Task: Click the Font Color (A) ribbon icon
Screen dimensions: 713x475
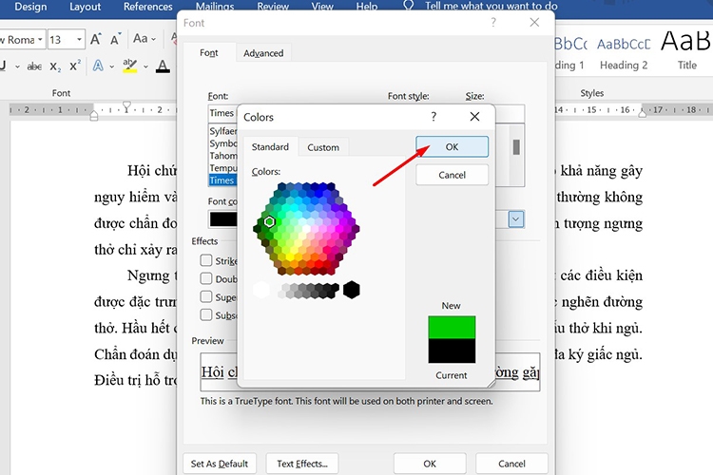Action: click(163, 66)
